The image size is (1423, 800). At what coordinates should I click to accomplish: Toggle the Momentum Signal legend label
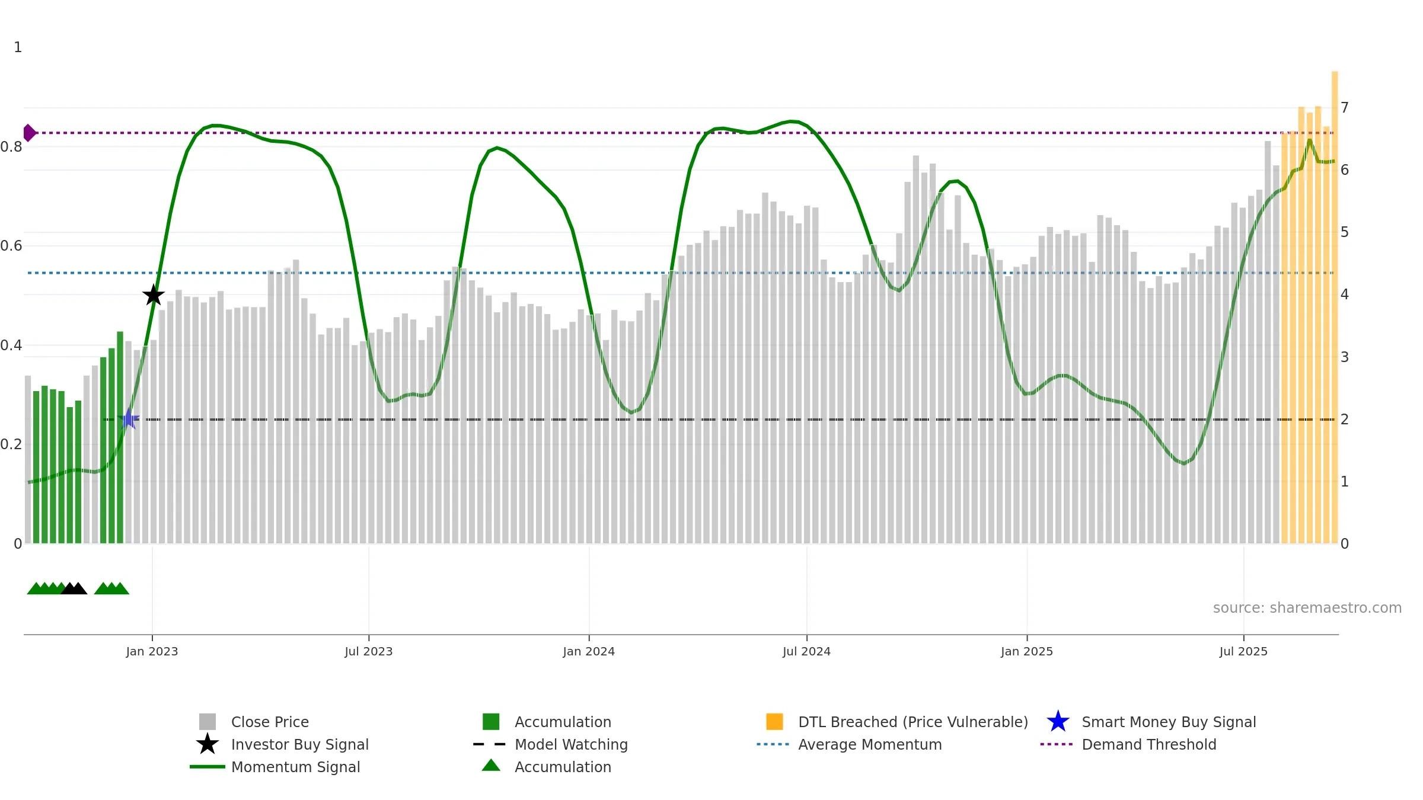pos(296,767)
